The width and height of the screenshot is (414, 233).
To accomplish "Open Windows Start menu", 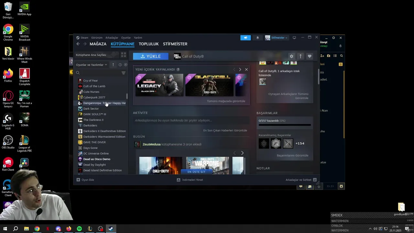I will coord(5,229).
